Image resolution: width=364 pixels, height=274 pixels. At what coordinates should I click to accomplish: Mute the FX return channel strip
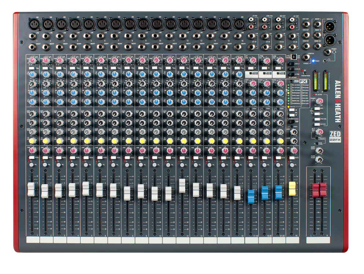point(291,158)
